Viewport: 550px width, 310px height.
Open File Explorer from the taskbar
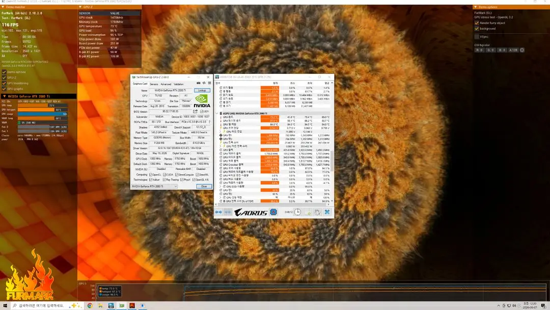pyautogui.click(x=100, y=306)
